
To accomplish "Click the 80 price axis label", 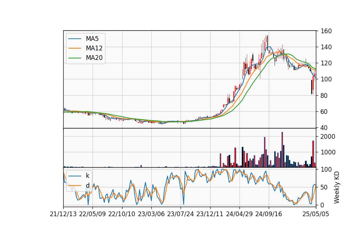I will 324,96.
